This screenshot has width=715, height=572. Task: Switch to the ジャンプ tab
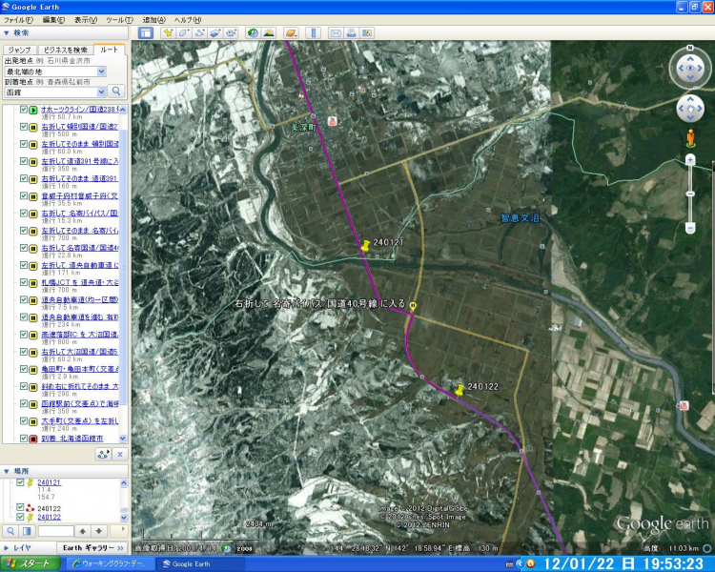(x=20, y=50)
